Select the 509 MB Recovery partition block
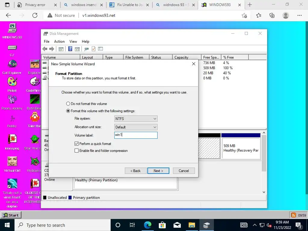The height and width of the screenshot is (231, 308). pos(241,146)
